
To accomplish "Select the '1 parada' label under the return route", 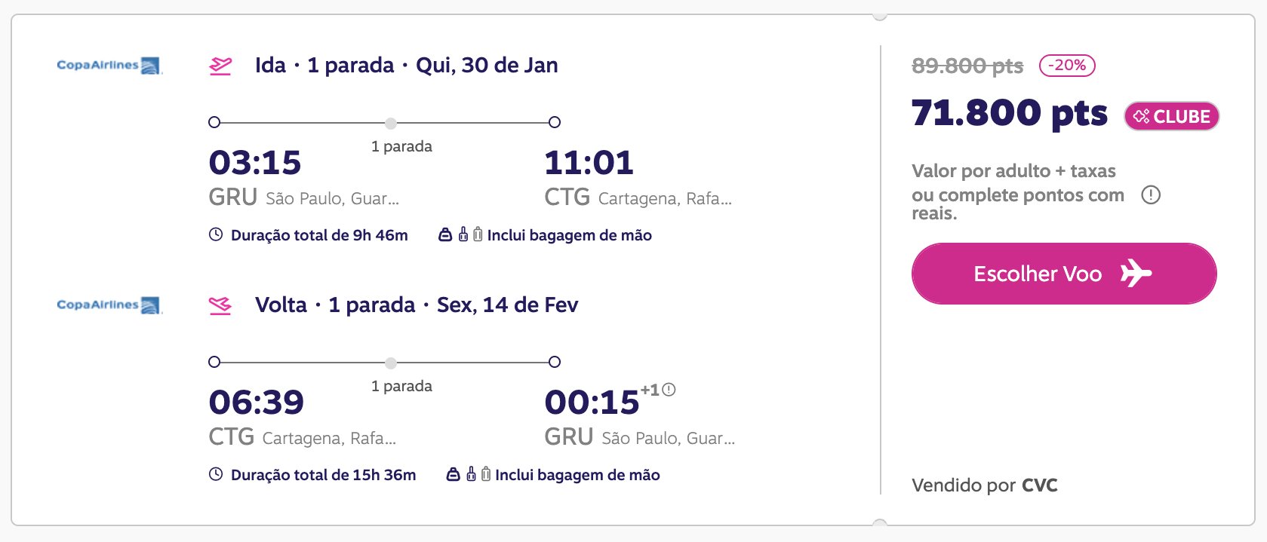I will 401,386.
